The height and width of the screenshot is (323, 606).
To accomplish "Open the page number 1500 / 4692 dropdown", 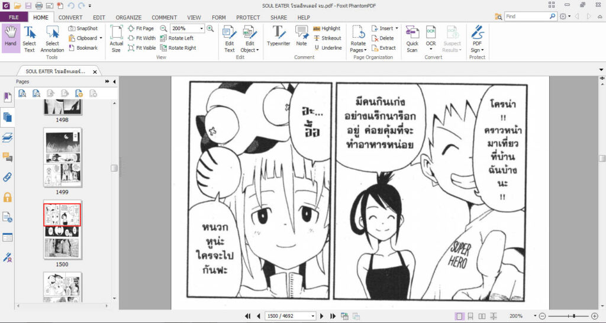I will [312, 316].
